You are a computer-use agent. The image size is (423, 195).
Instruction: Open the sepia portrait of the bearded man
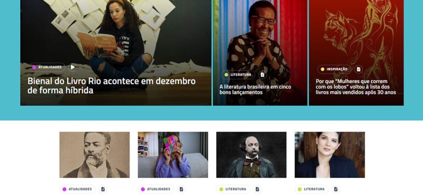94,155
